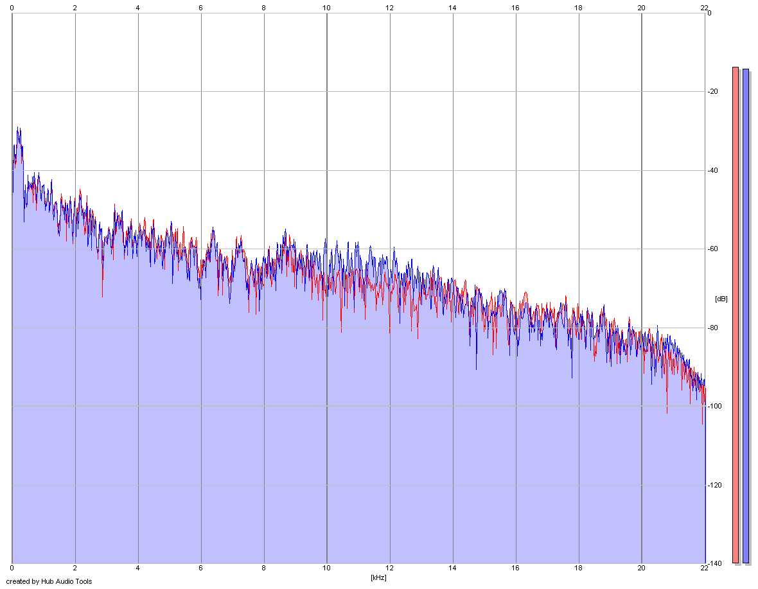Select the [dB] amplitude axis unit label

coord(721,299)
